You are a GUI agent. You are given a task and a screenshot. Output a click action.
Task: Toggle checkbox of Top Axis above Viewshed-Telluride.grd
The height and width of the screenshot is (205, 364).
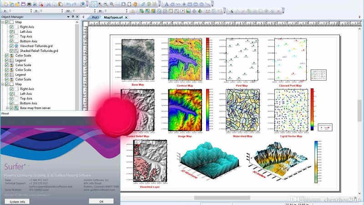click(12, 36)
